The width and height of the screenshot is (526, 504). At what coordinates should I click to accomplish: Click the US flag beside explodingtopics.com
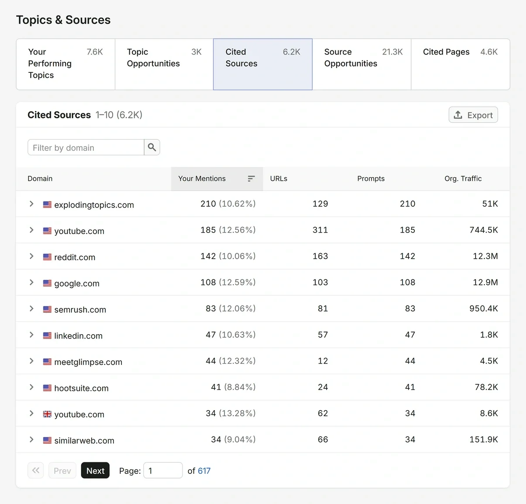coord(47,204)
